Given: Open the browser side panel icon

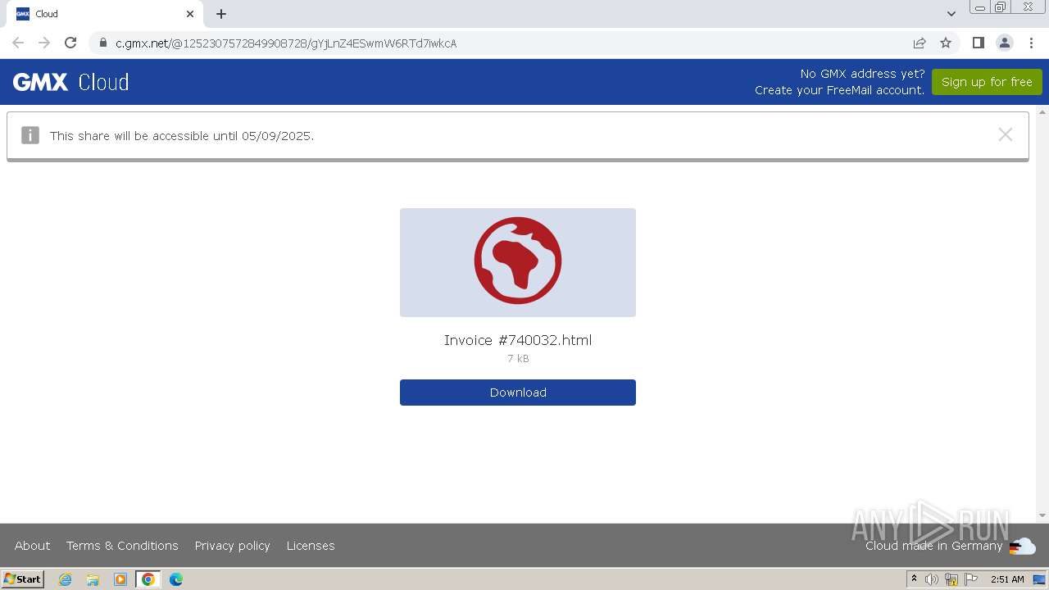Looking at the screenshot, I should (978, 43).
